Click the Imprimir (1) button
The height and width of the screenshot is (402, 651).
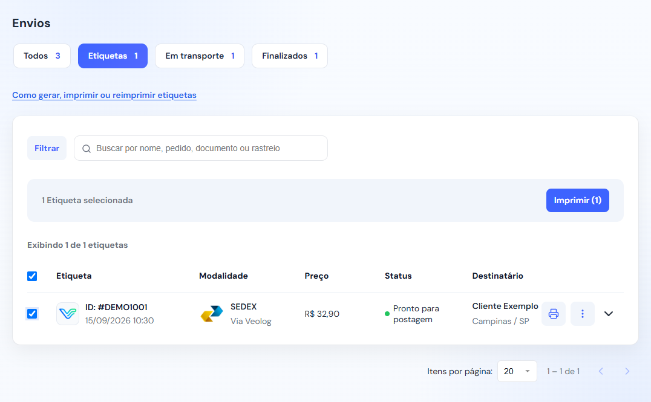pos(578,200)
